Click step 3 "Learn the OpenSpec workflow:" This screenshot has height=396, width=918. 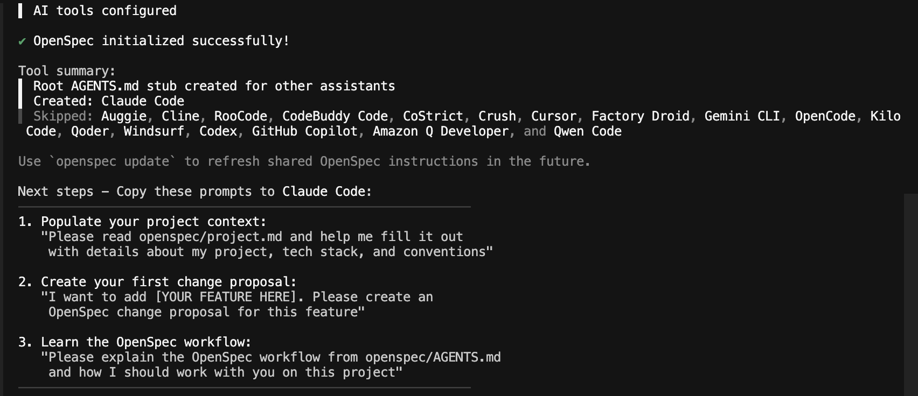pyautogui.click(x=146, y=342)
